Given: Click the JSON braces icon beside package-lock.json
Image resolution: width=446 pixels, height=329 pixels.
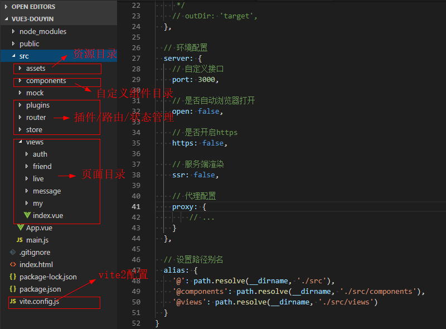Looking at the screenshot, I should [x=13, y=277].
